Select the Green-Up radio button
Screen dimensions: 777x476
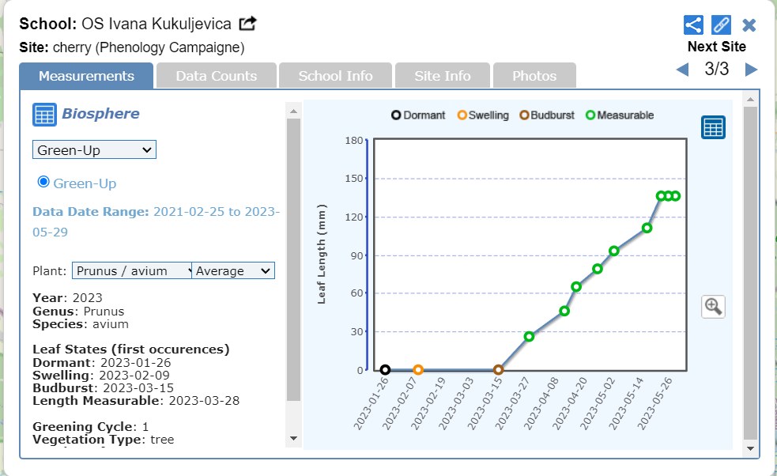[x=44, y=183]
